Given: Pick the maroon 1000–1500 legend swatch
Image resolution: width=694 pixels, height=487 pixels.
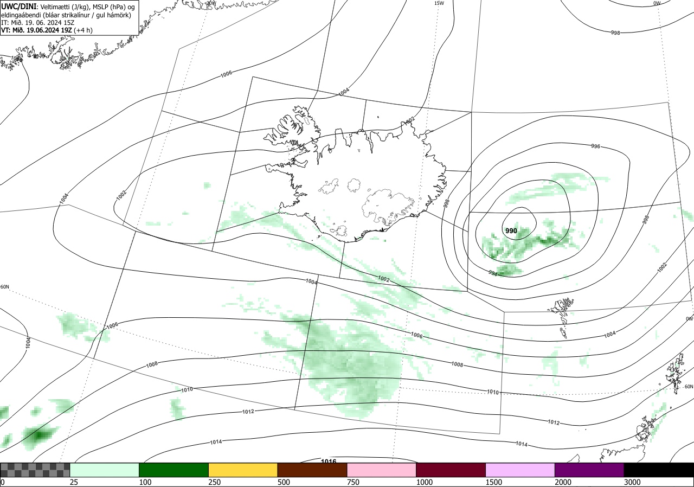Looking at the screenshot, I should tap(451, 470).
